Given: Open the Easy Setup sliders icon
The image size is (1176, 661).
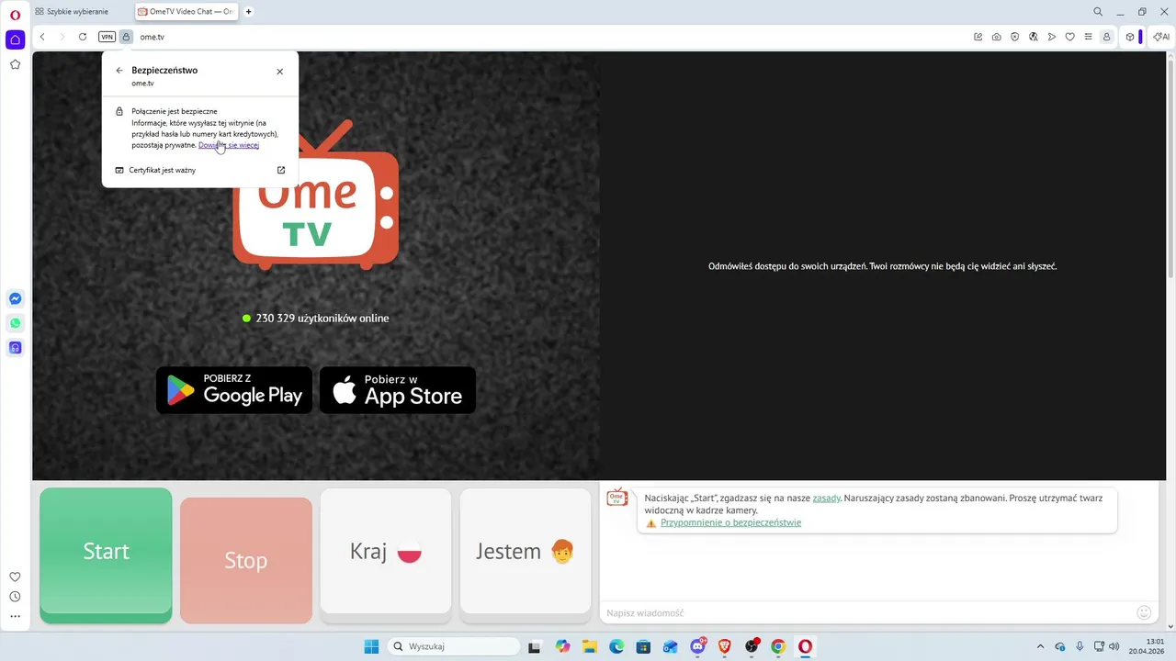Looking at the screenshot, I should [1088, 37].
